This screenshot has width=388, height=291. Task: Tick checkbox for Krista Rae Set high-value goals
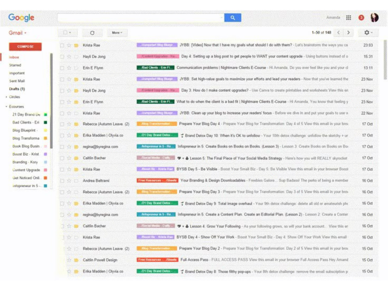(62, 80)
